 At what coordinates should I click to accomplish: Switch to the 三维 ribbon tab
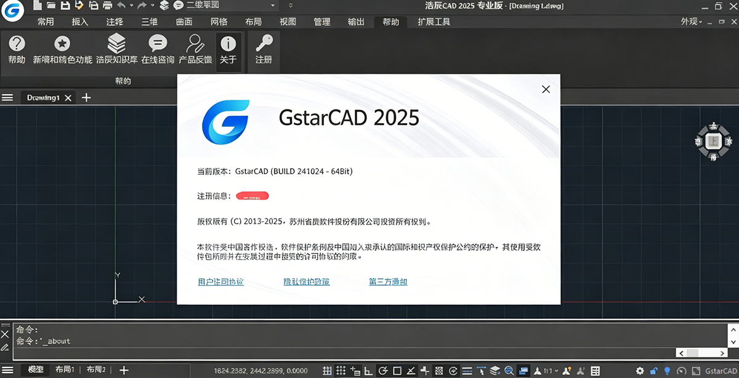(x=149, y=22)
